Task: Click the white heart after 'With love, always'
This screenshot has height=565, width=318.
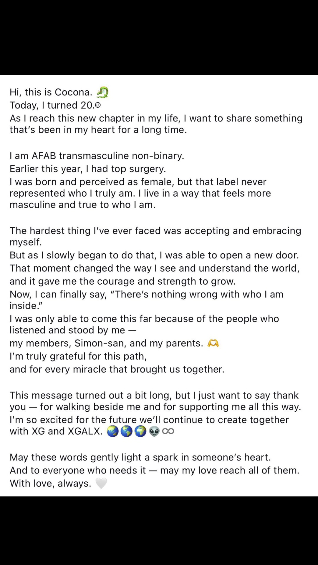Action: coord(101,483)
